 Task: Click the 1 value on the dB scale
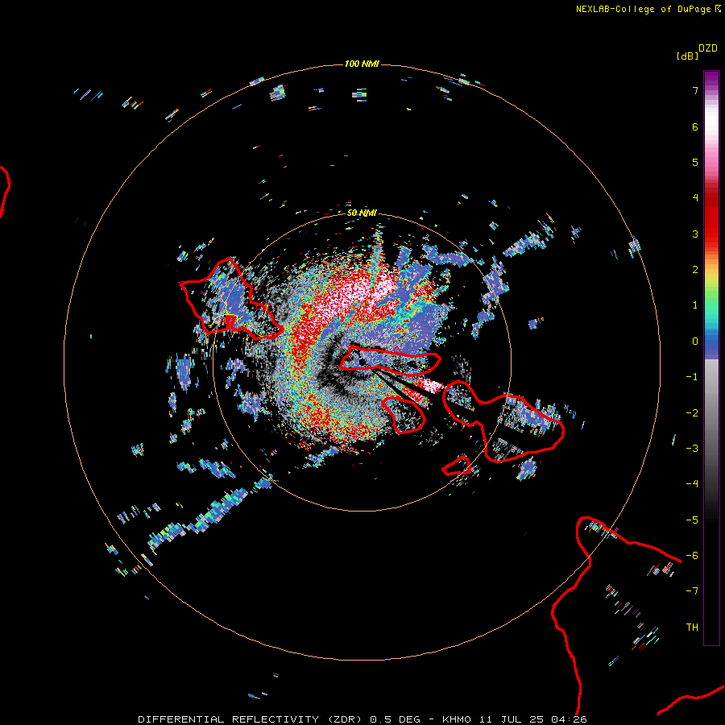695,305
